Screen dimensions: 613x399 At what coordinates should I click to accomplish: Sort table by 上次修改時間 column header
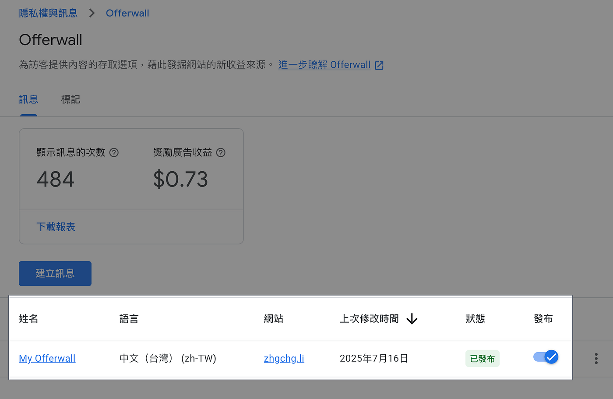tap(369, 318)
